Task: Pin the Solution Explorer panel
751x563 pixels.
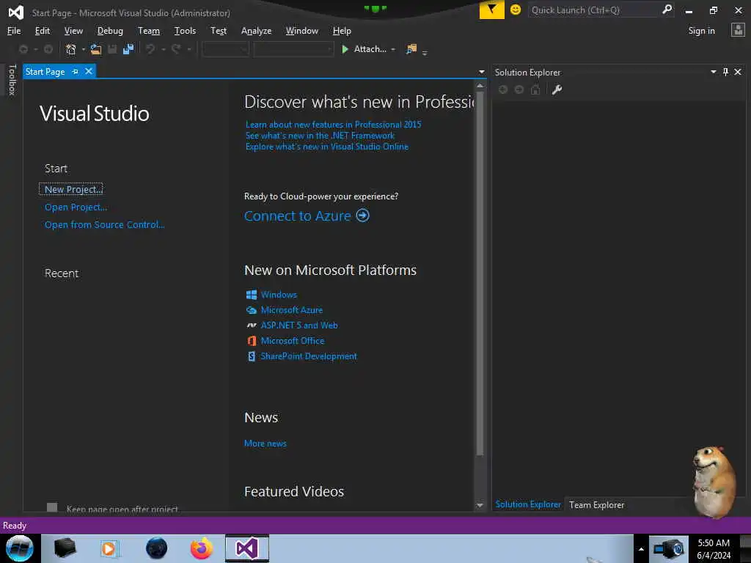Action: 725,72
